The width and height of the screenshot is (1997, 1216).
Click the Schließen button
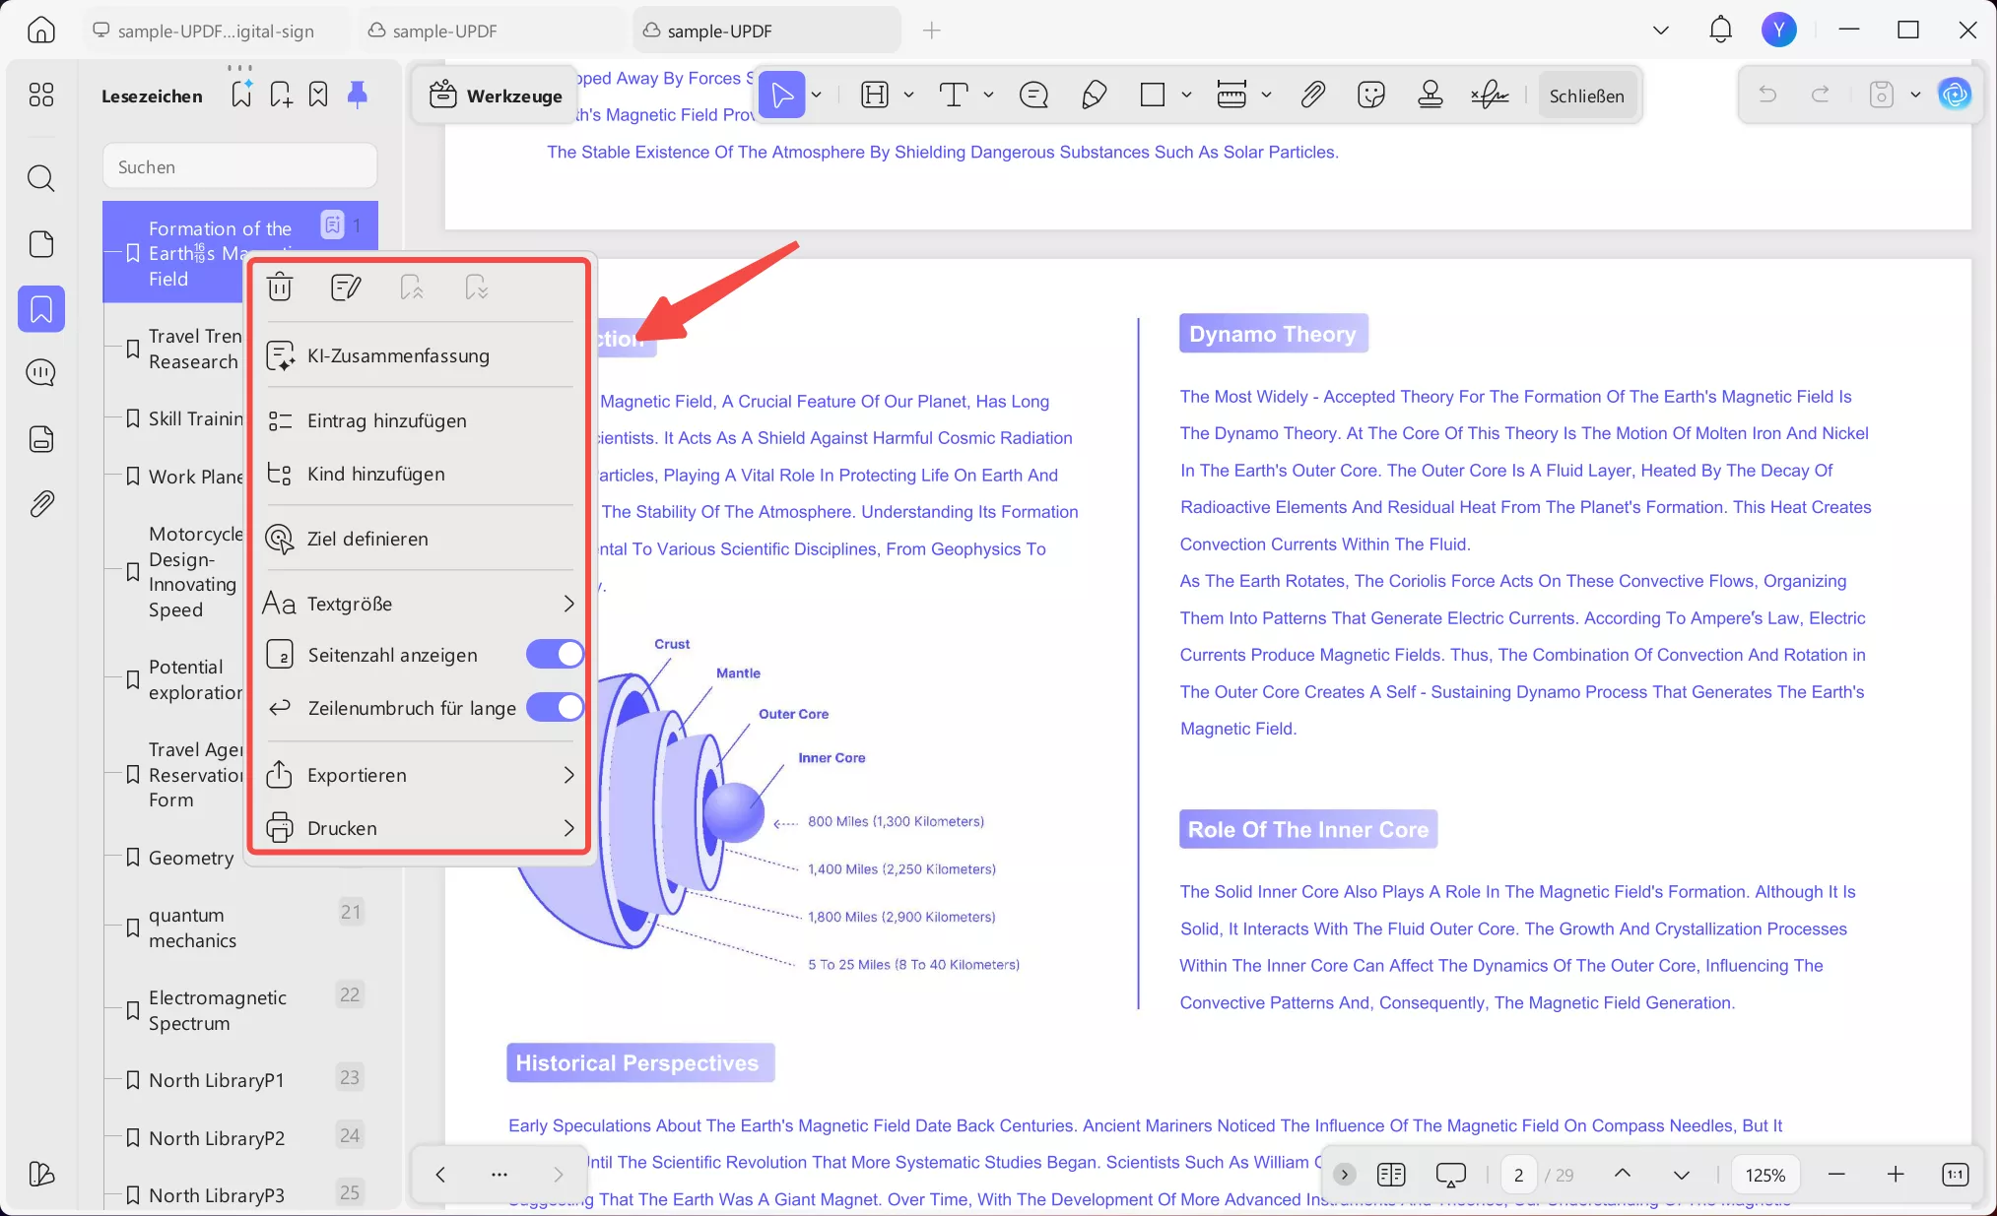point(1586,96)
